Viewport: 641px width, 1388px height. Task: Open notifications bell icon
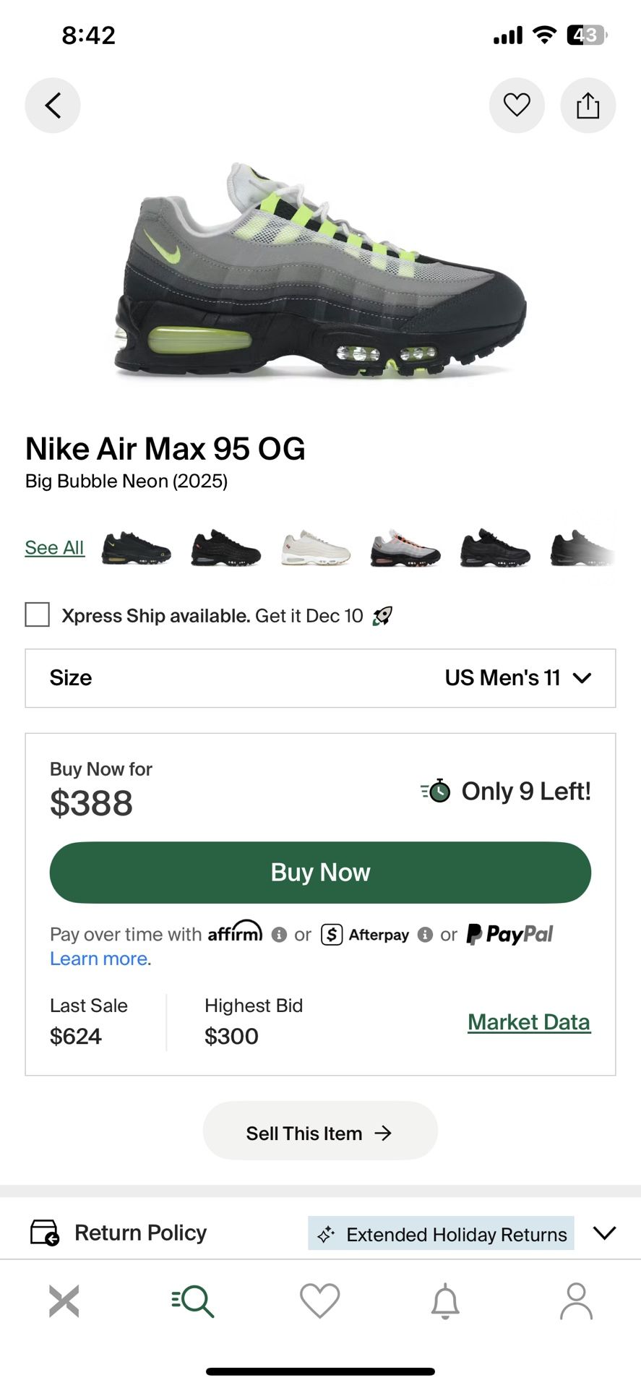[x=445, y=1301]
